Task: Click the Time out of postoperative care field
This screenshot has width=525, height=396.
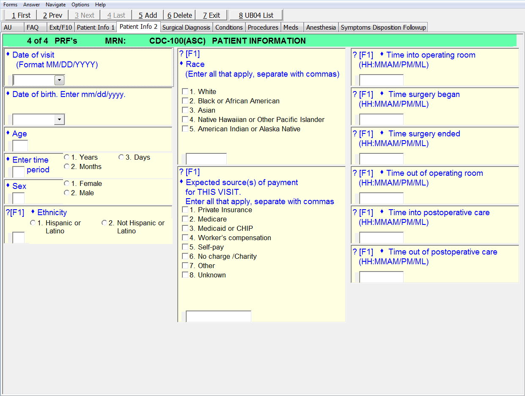Action: coord(381,277)
